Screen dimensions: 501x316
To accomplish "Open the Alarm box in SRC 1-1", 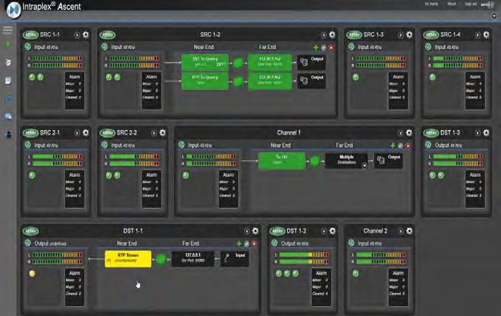I will pyautogui.click(x=75, y=91).
